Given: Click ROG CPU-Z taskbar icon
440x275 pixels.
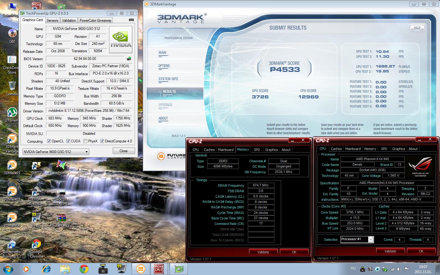Looking at the screenshot, I should [159, 269].
